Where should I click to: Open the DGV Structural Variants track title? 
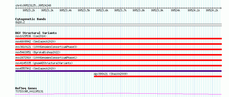36,33
